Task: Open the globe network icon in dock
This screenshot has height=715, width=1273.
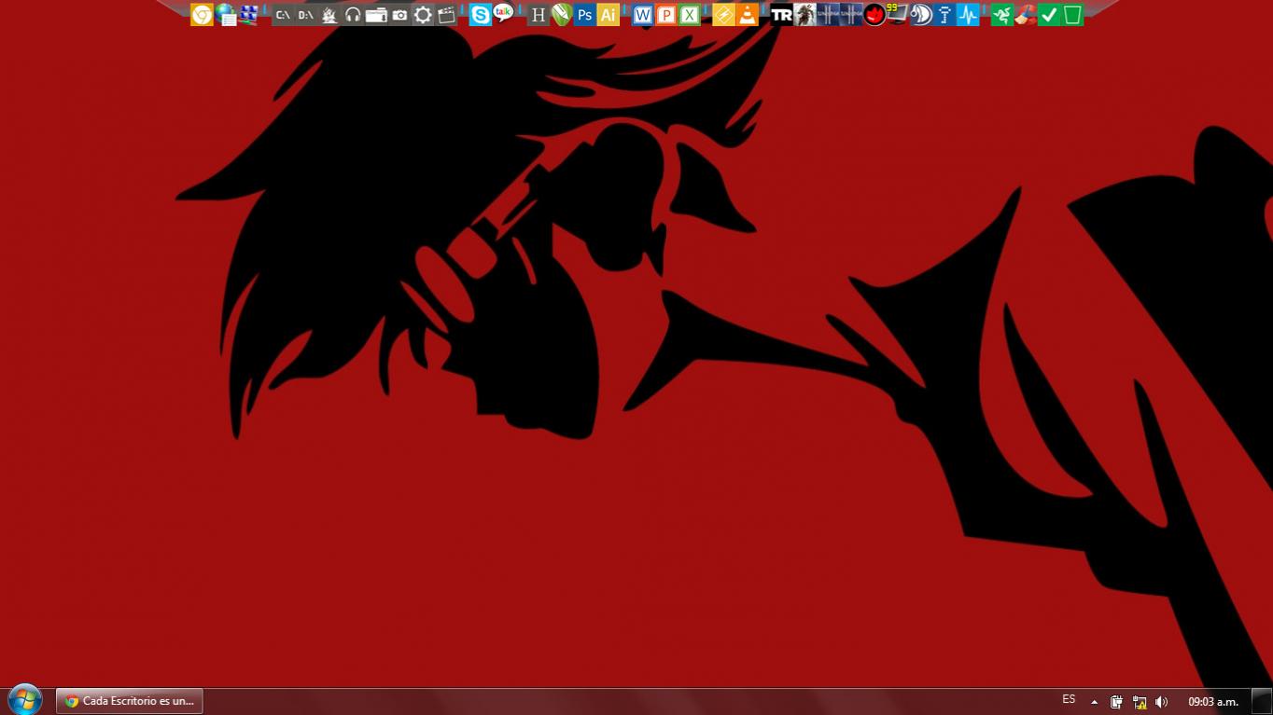Action: [226, 14]
